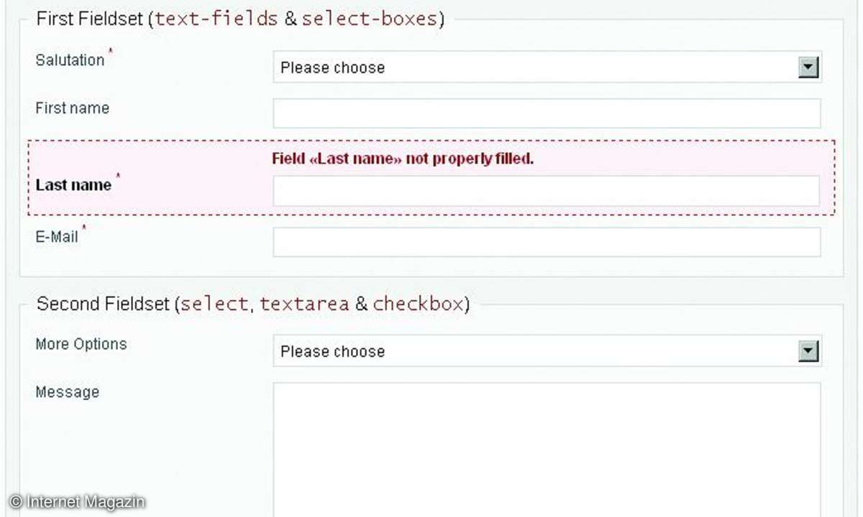Focus the First name text field

pyautogui.click(x=547, y=113)
